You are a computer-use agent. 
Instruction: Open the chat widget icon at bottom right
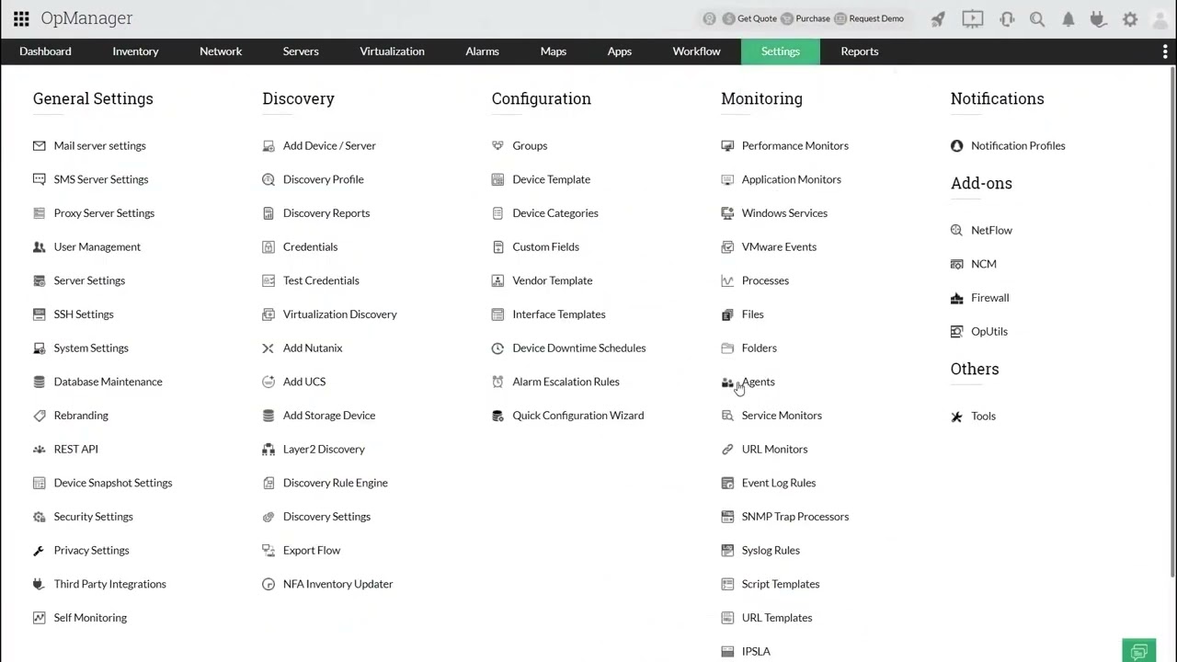click(x=1139, y=652)
